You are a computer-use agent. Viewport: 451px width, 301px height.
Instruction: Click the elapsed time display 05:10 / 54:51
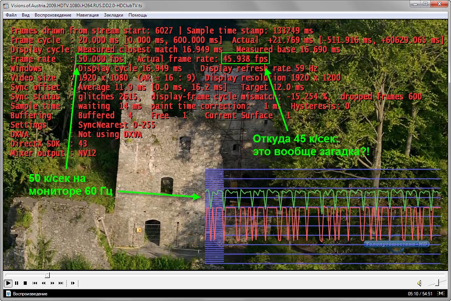click(x=420, y=294)
